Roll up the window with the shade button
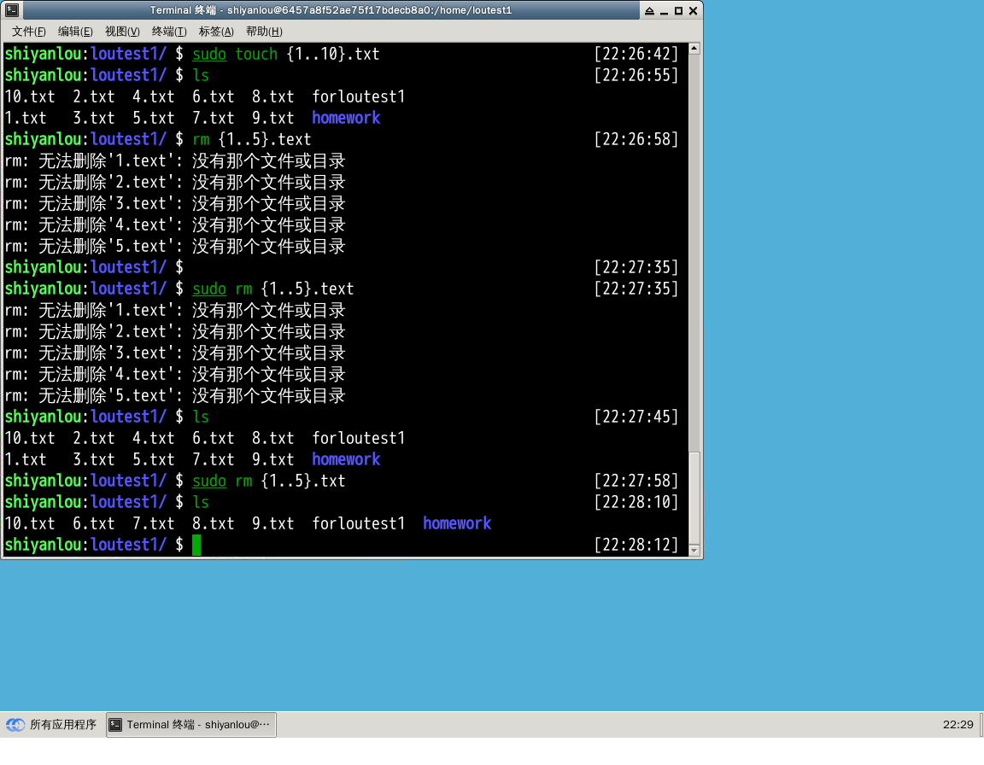This screenshot has width=984, height=765. (650, 11)
